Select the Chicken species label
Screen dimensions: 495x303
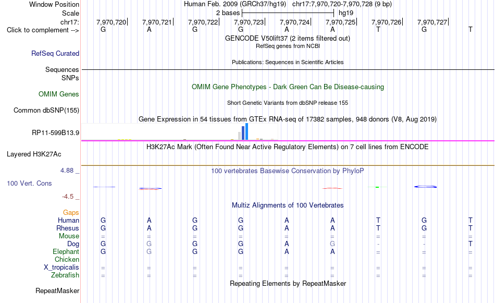67,259
